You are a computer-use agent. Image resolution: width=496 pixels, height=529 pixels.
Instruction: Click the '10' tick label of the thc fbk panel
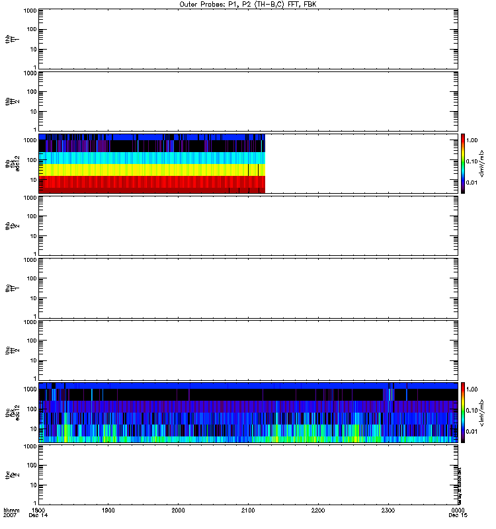(x=34, y=429)
